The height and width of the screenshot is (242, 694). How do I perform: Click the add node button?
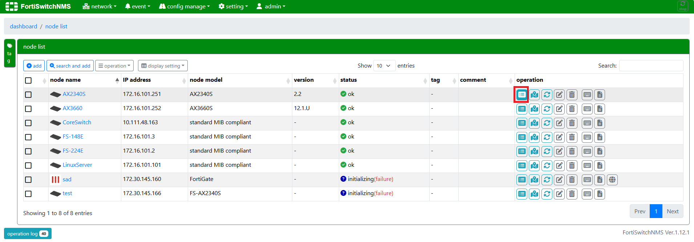pyautogui.click(x=34, y=66)
